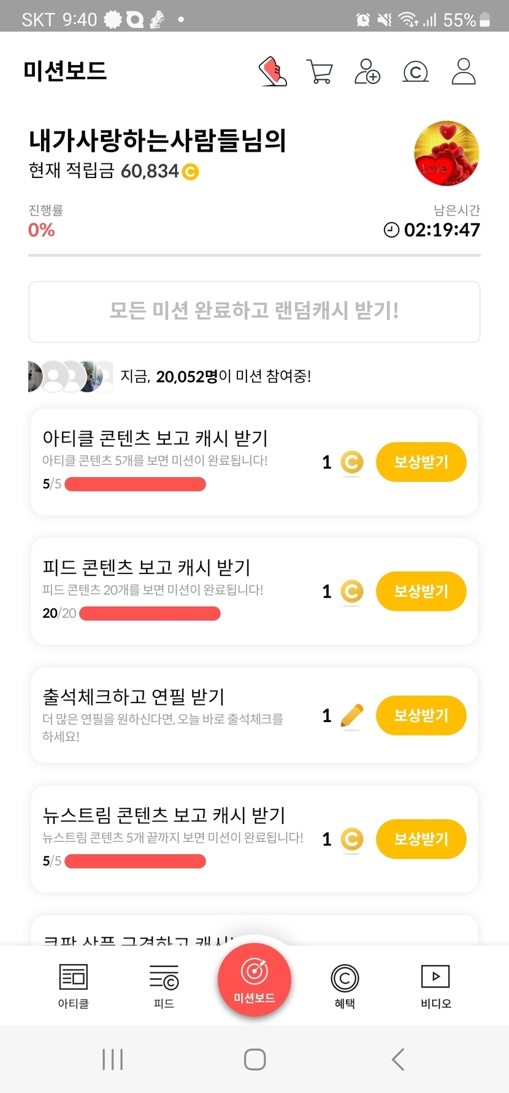Tap the clock icon by remaining time

pos(391,230)
